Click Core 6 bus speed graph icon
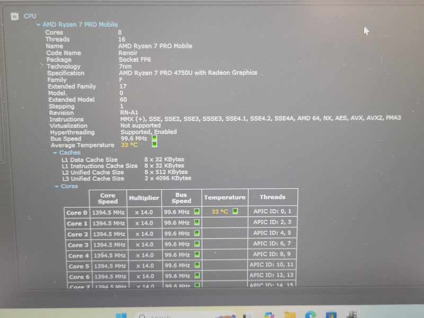Viewport: 424px width, 318px height. (x=197, y=275)
